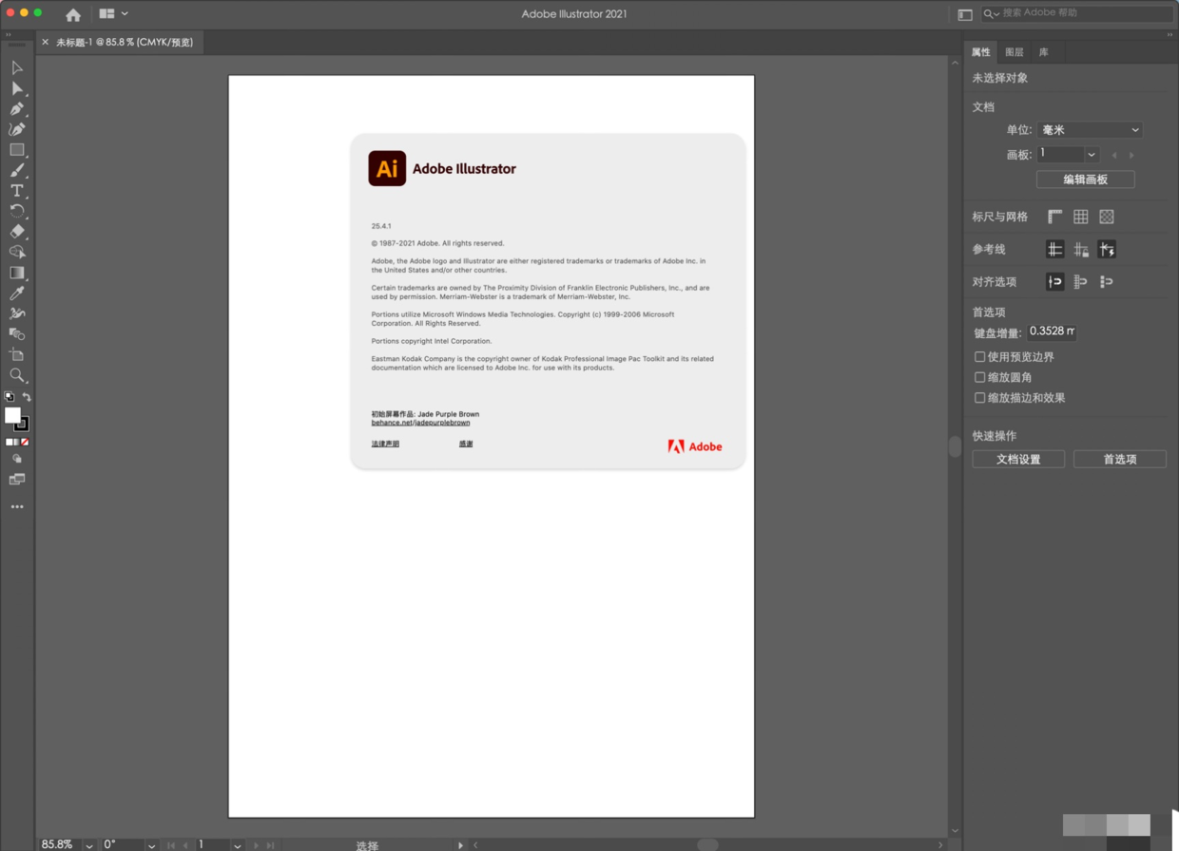This screenshot has height=851, width=1179.
Task: Show rulers via 标尺与网格 first icon
Action: pyautogui.click(x=1055, y=217)
